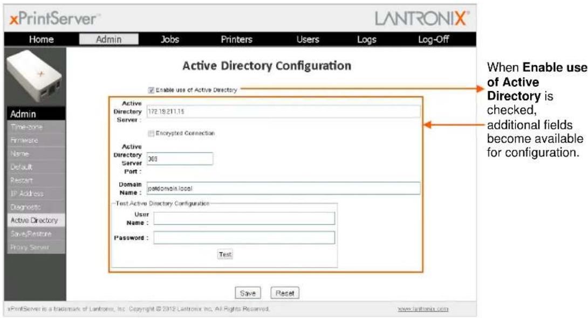Click the Active Directory Server address field

click(x=284, y=112)
